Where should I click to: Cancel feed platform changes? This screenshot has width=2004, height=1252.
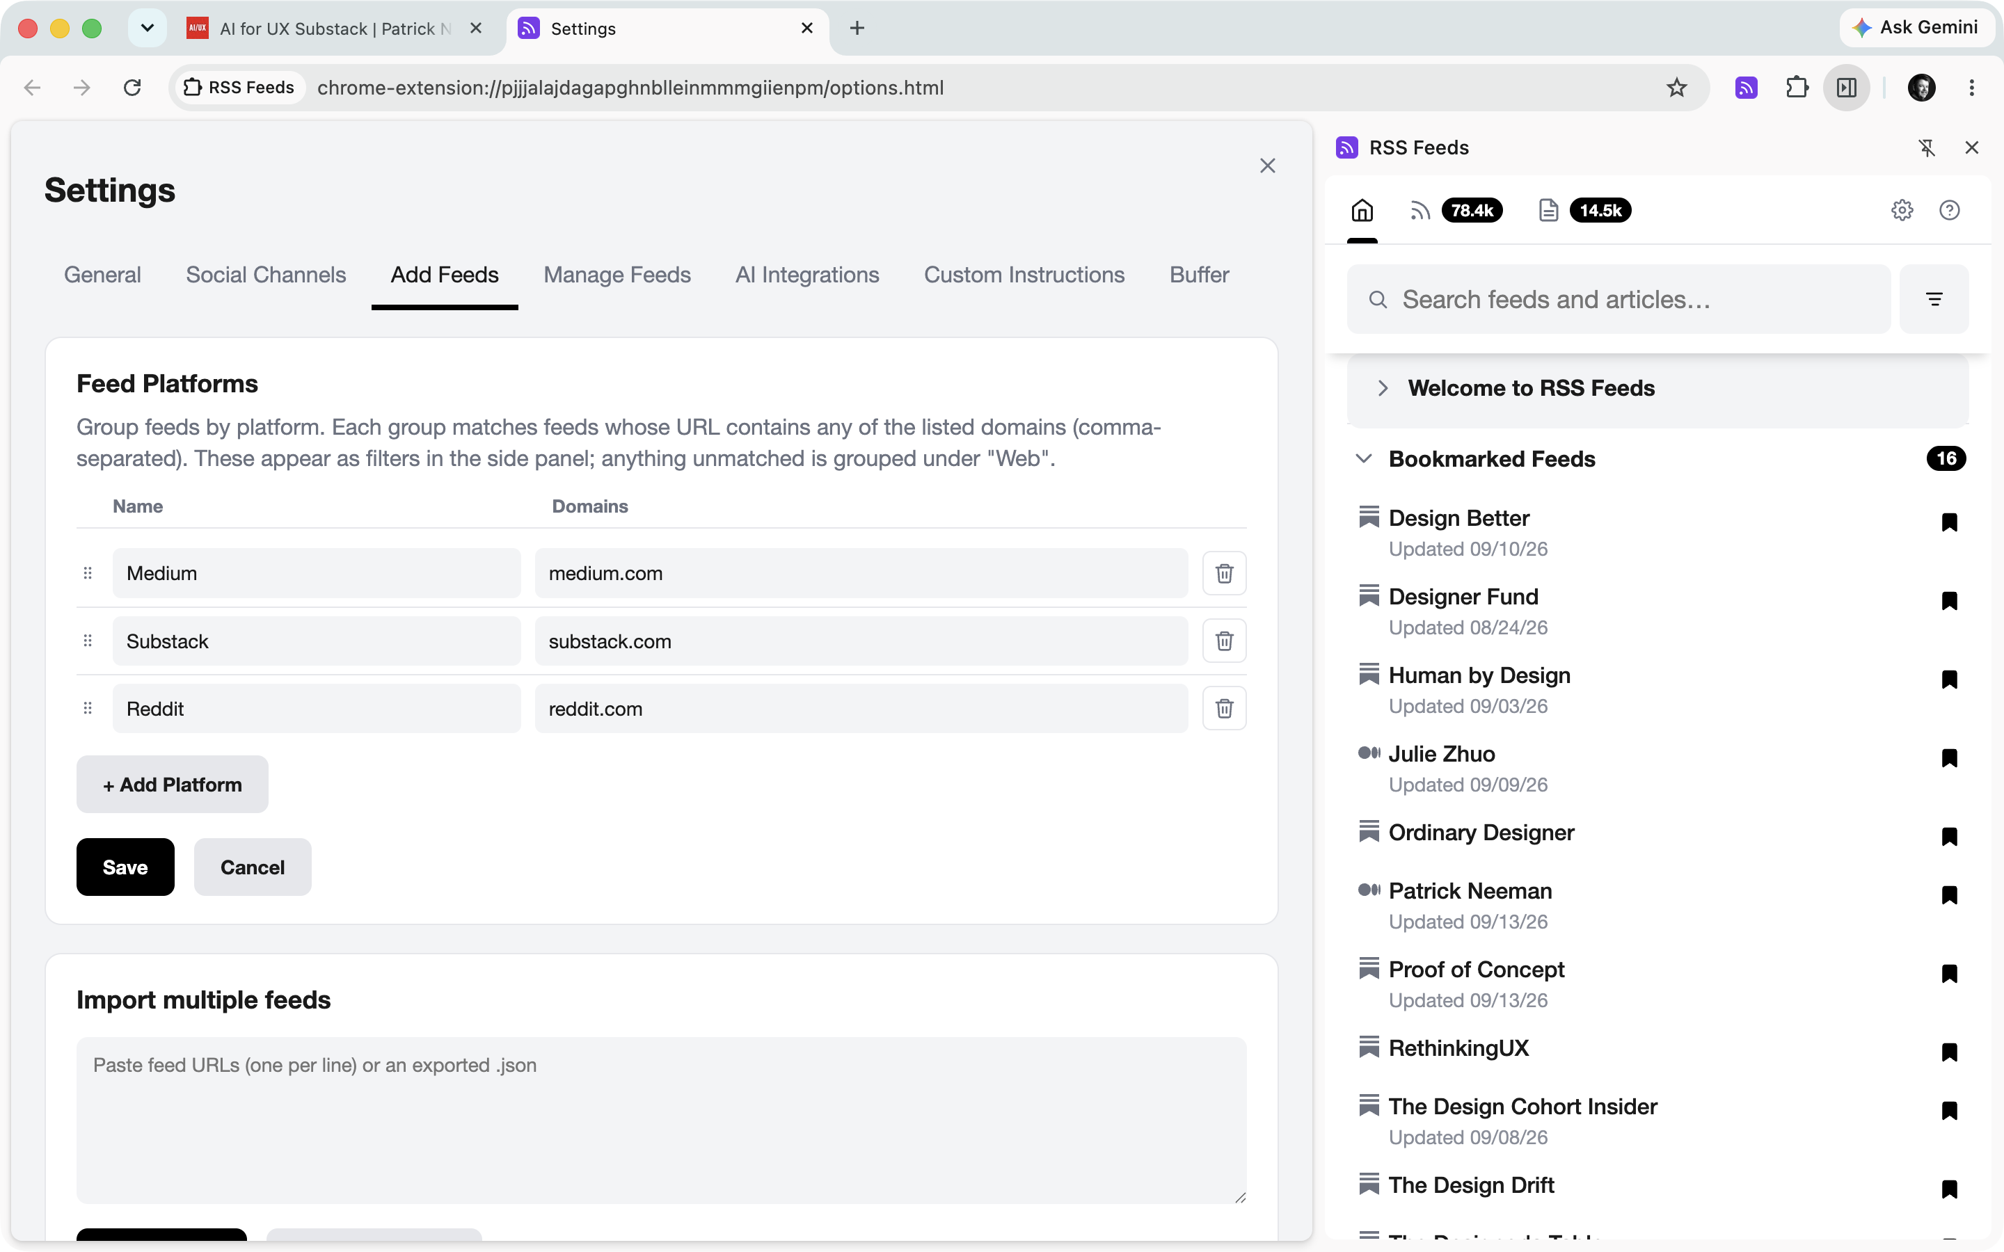253,867
